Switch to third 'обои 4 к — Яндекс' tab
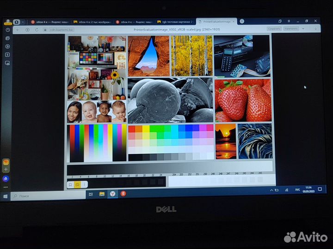This screenshot has height=249, width=333. pyautogui.click(x=134, y=22)
